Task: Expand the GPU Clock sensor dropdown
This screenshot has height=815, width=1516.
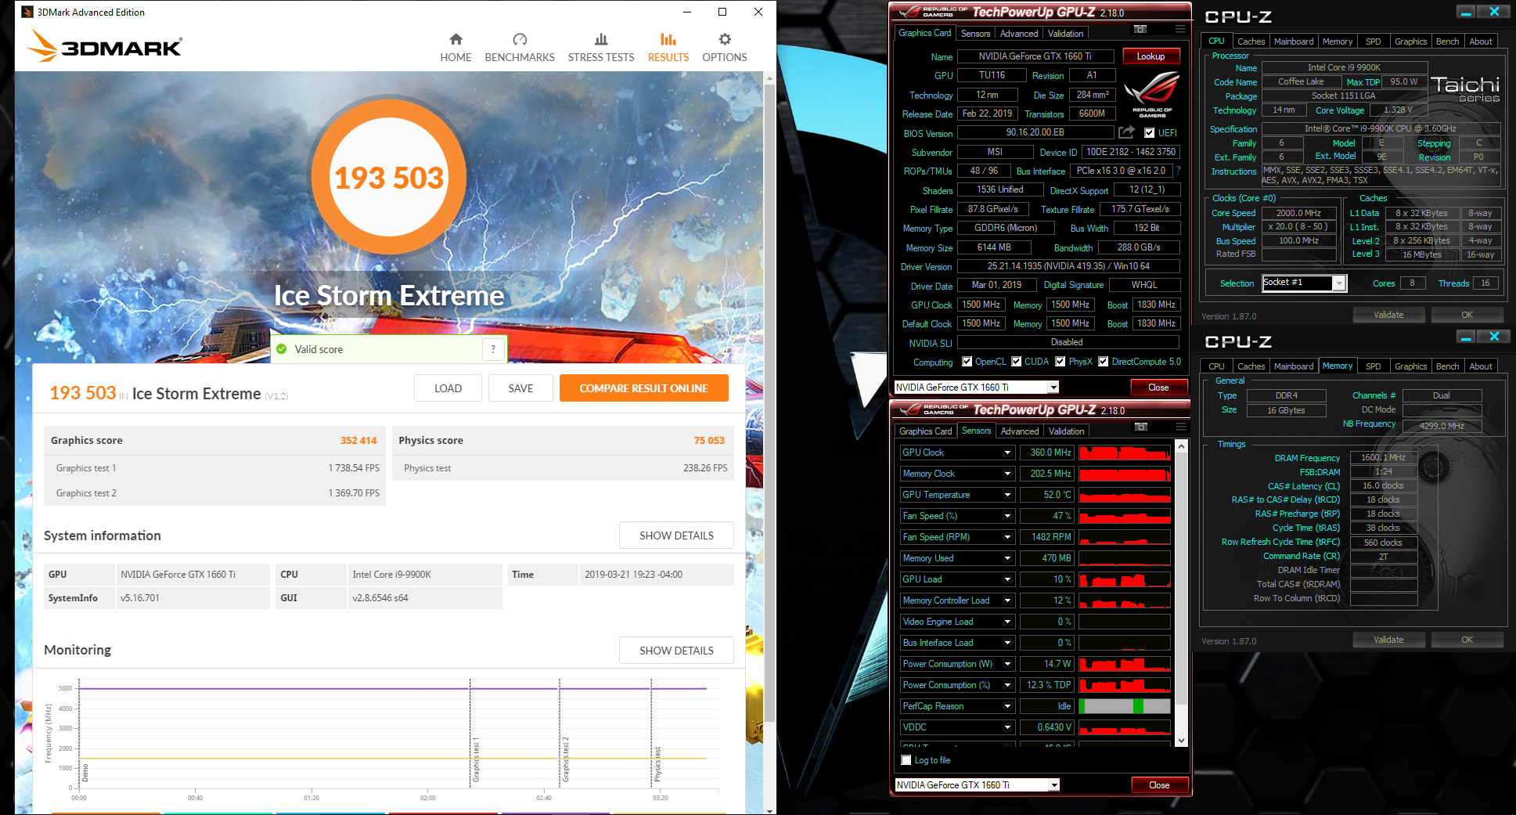Action: pos(1007,453)
